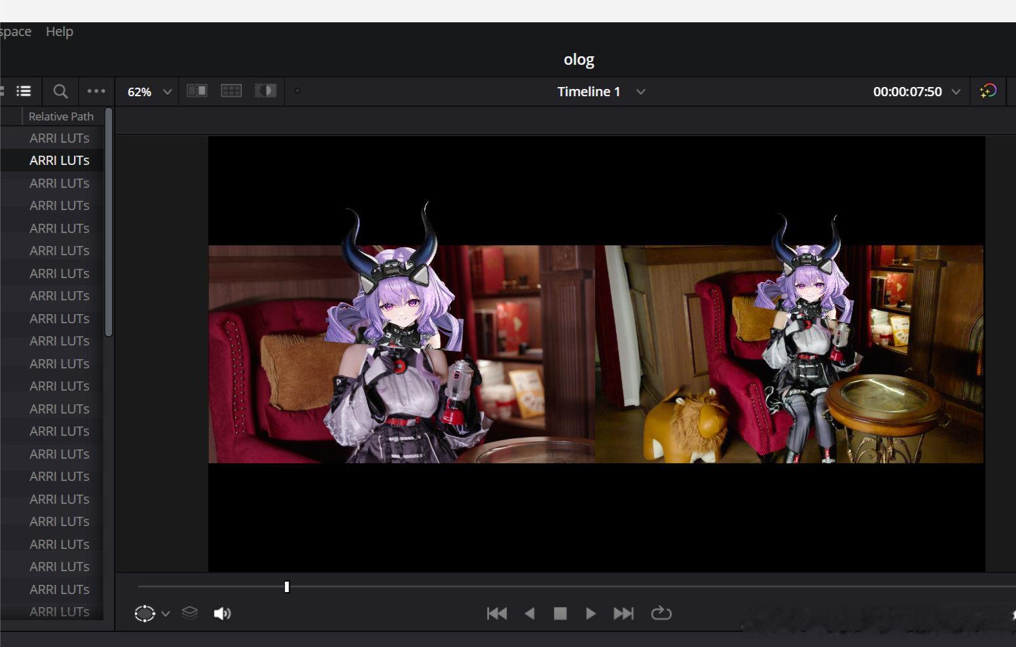Screen dimensions: 1016x647
Task: Click the small dot beside highlight icon
Action: 297,91
